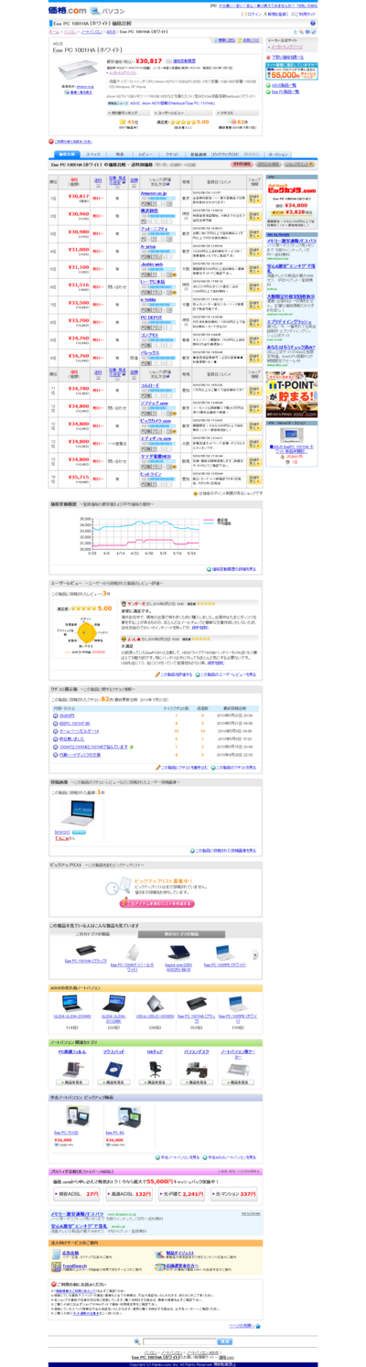Viewport: 366px width, 1367px height.
Task: Click the ¥30,960 price in the second row
Action: pos(78,214)
